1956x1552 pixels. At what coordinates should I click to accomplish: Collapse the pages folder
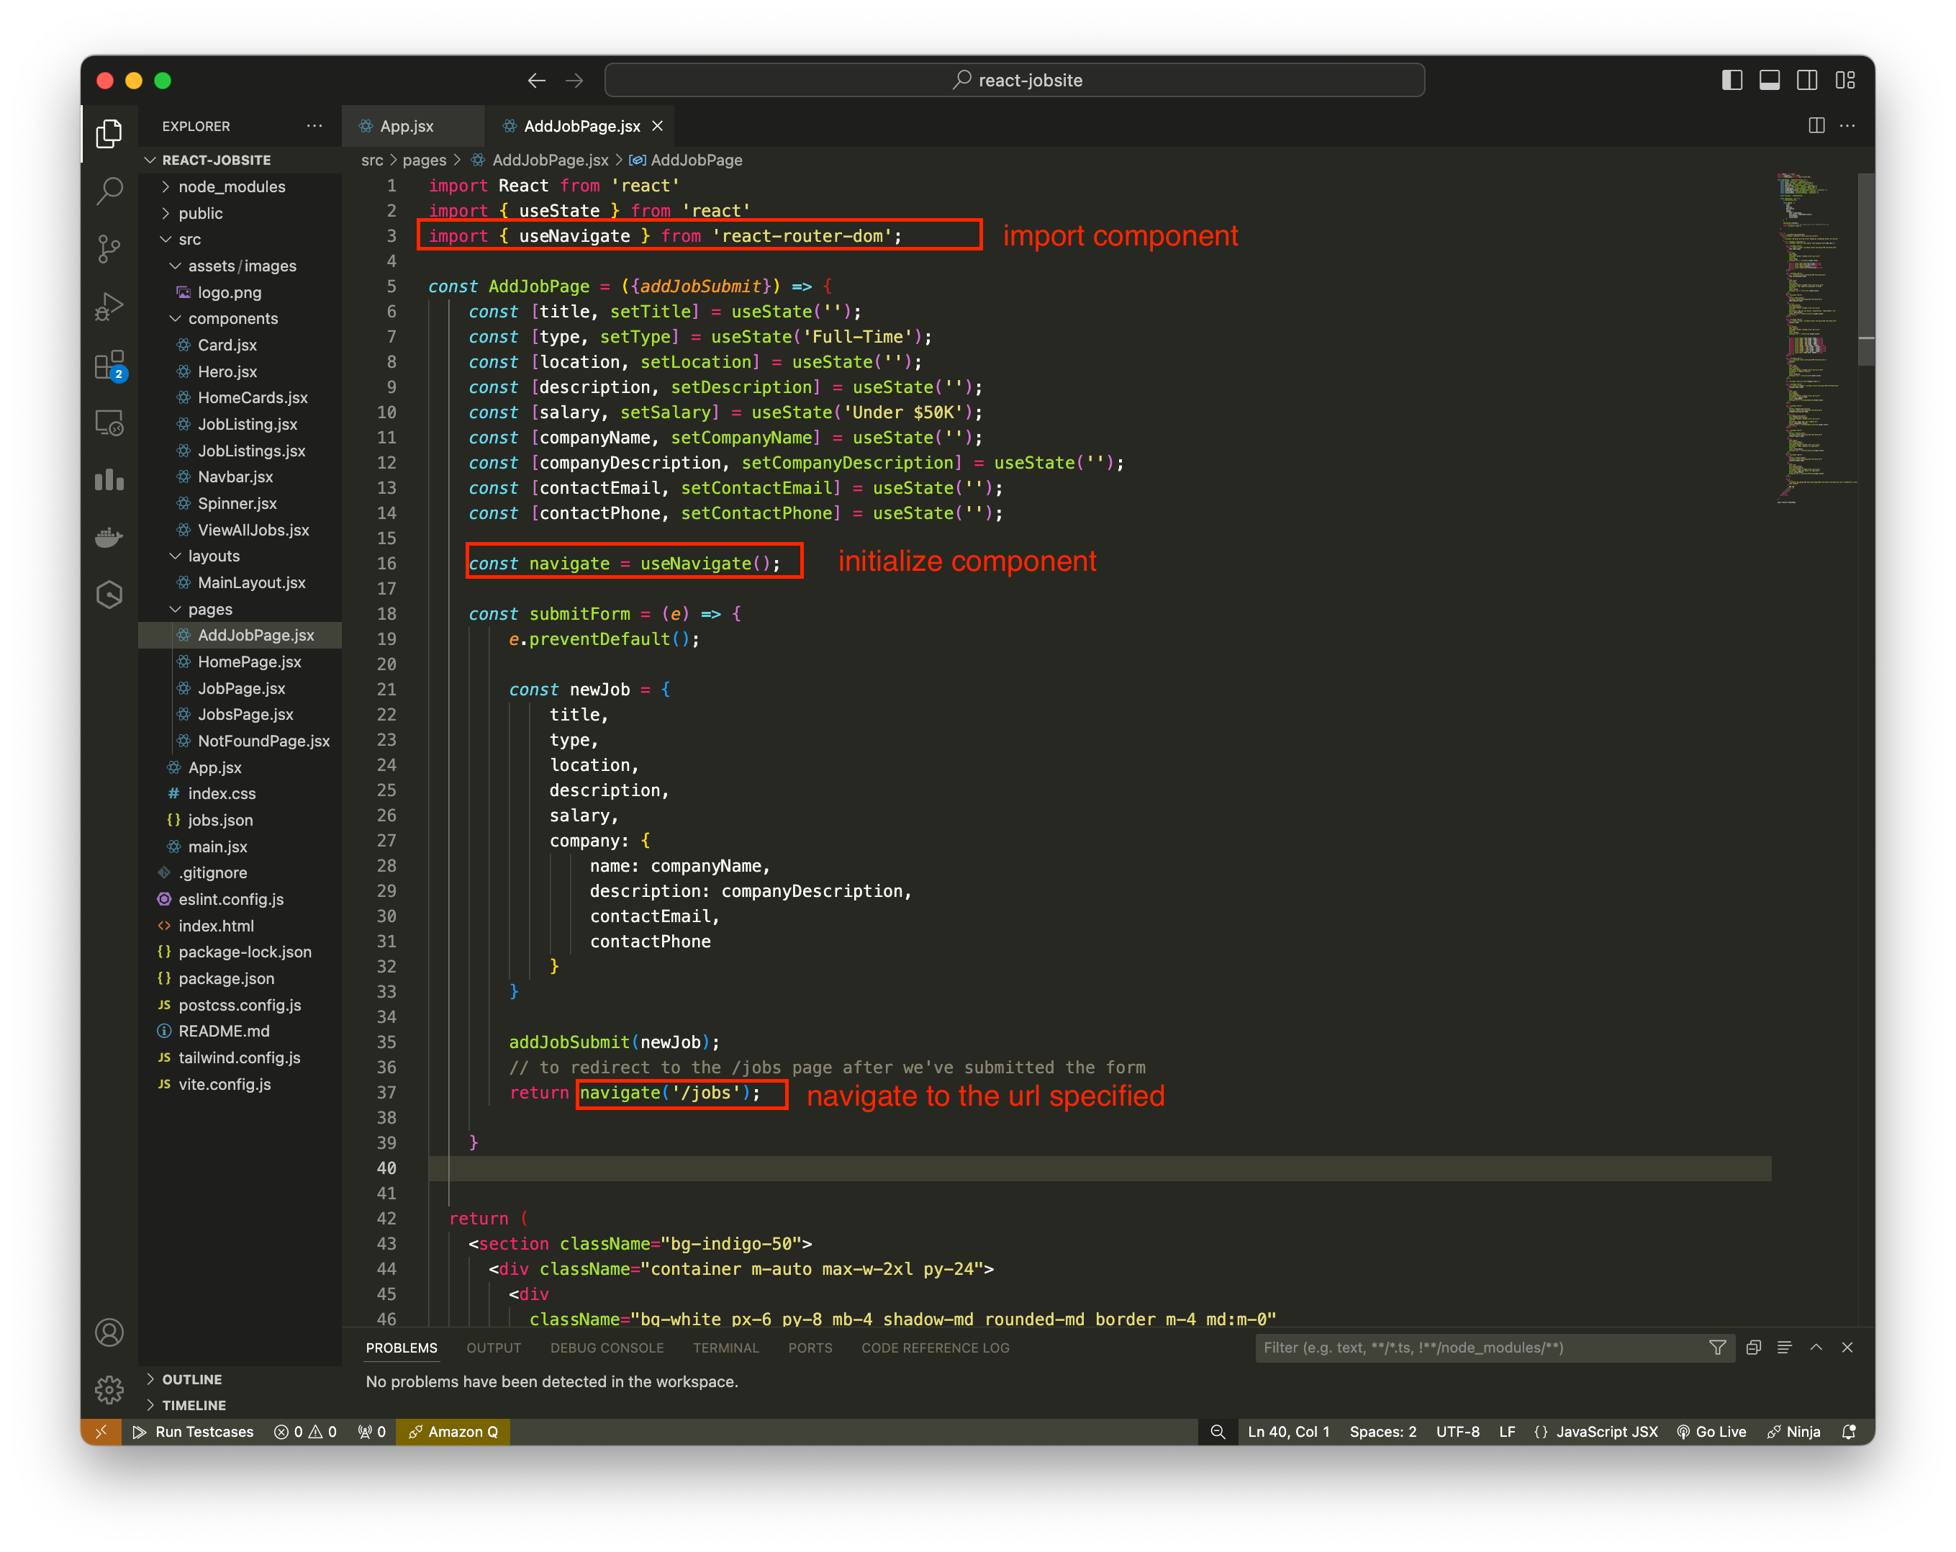click(x=240, y=609)
